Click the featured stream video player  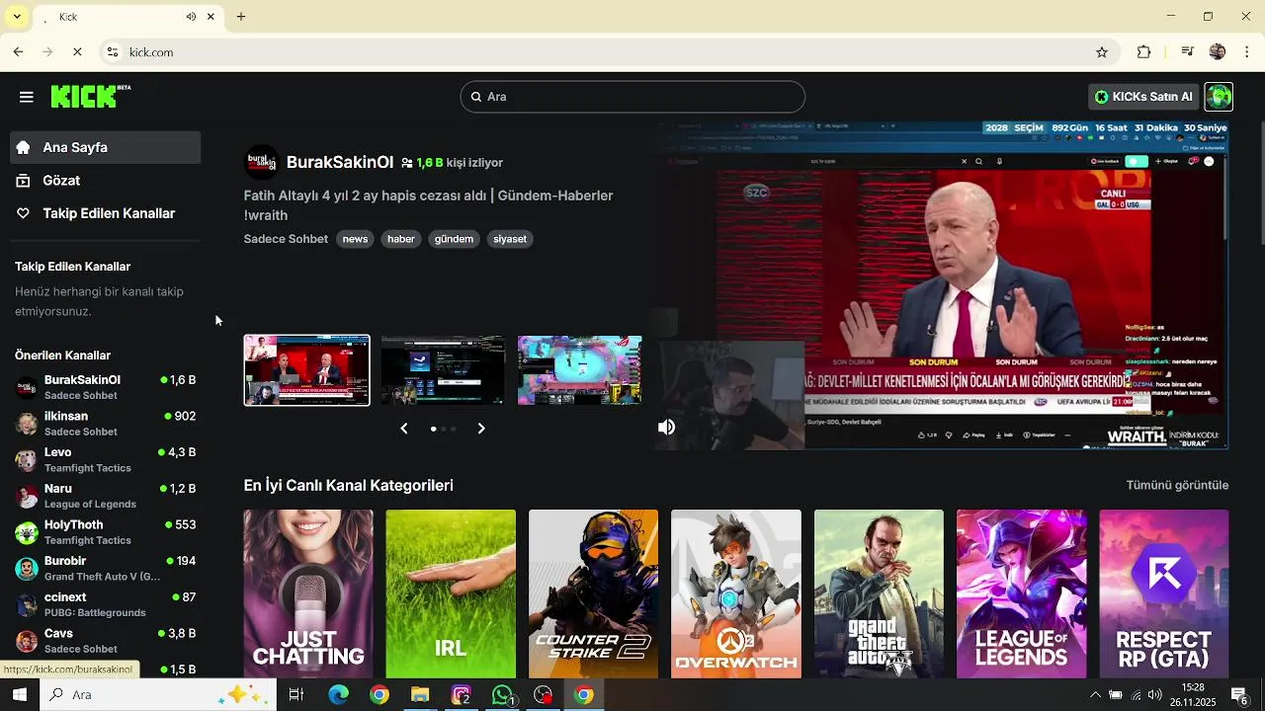click(x=944, y=286)
